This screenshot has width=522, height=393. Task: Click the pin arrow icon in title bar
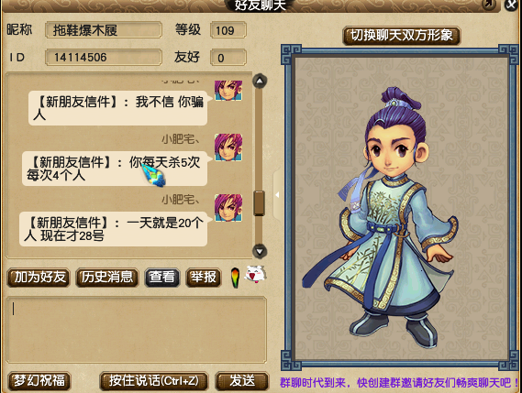tap(488, 4)
